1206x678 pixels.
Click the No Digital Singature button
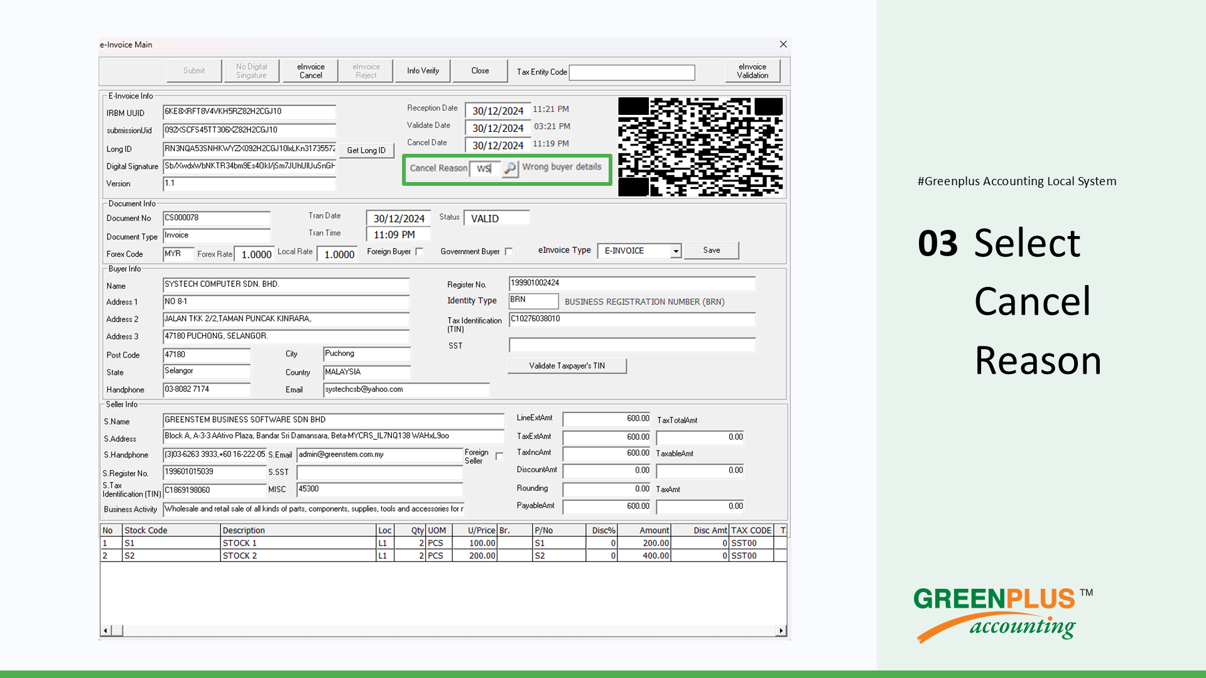coord(251,71)
